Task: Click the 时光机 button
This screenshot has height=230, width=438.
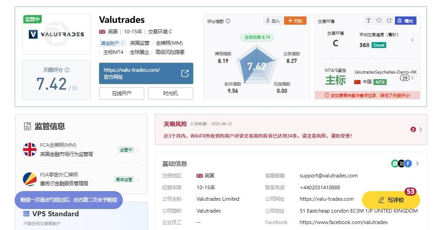Action: (x=170, y=93)
